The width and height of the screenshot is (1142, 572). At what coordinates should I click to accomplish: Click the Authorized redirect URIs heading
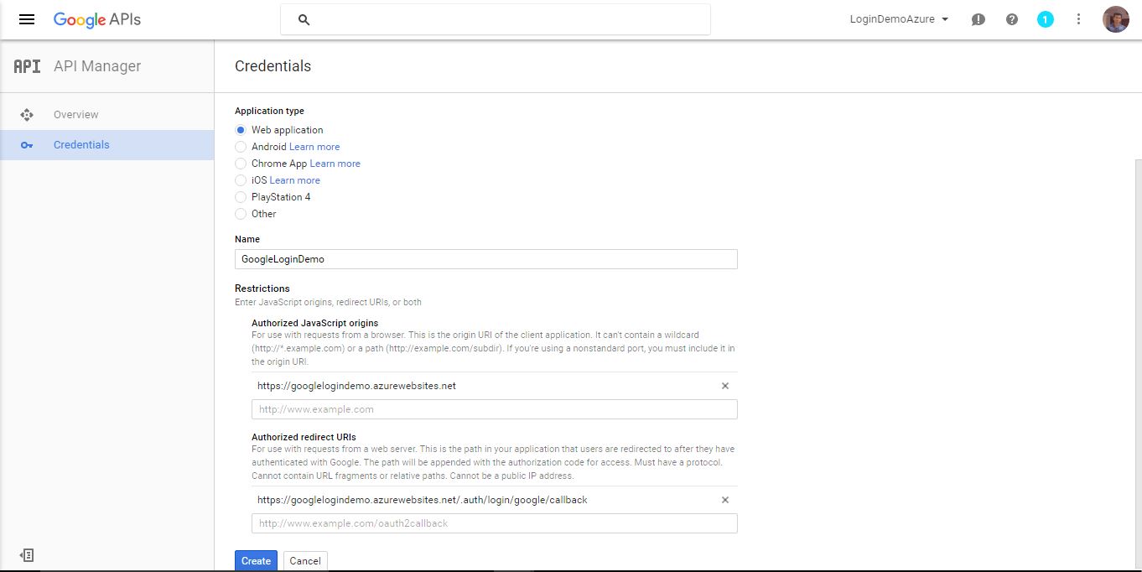click(x=304, y=437)
